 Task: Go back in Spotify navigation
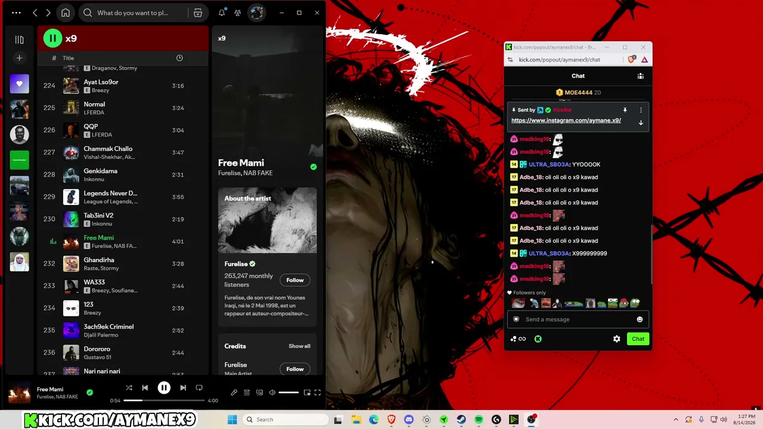[x=35, y=13]
